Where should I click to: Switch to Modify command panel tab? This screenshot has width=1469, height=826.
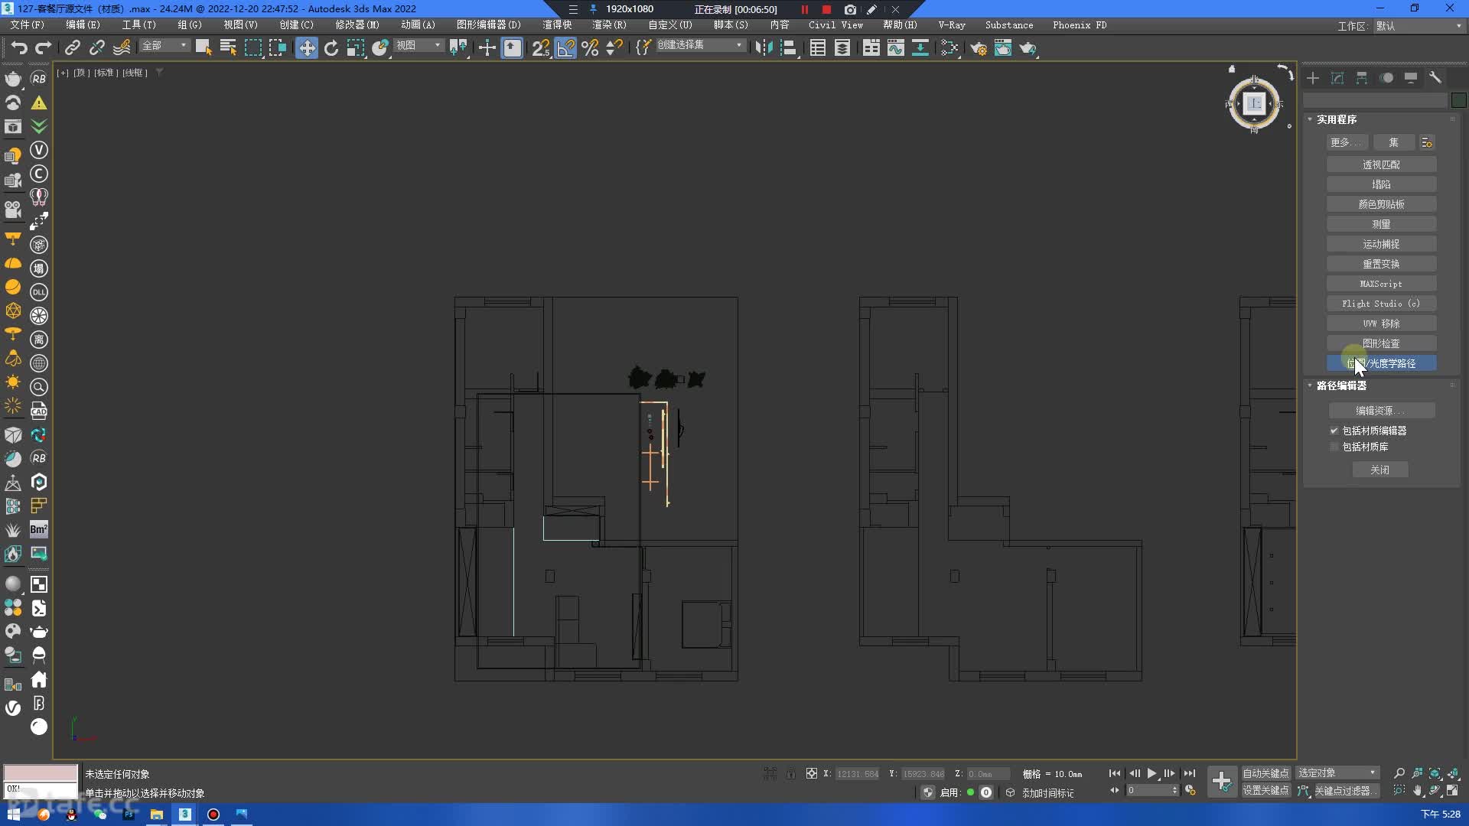(1337, 78)
